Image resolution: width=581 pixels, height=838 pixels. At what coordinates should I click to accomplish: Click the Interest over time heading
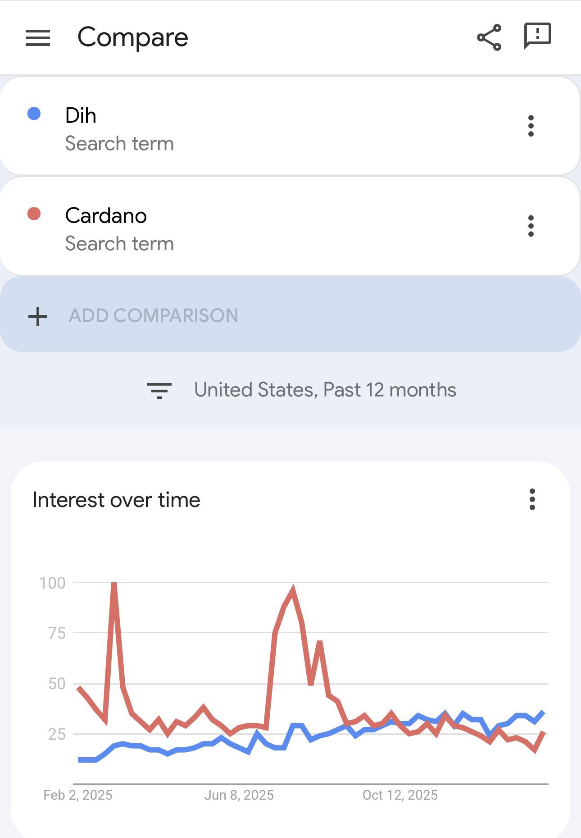pos(117,500)
